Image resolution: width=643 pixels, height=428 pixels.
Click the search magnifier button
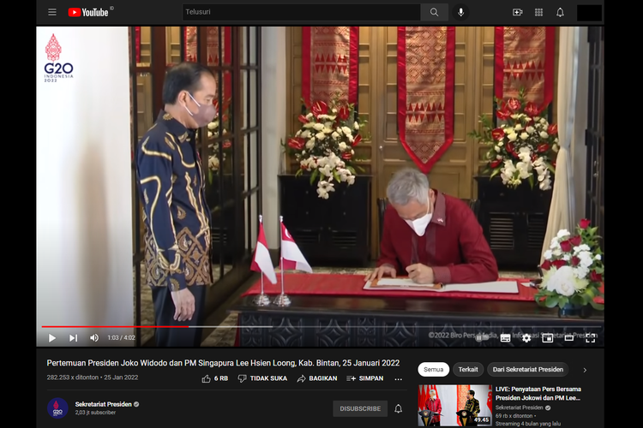(435, 12)
